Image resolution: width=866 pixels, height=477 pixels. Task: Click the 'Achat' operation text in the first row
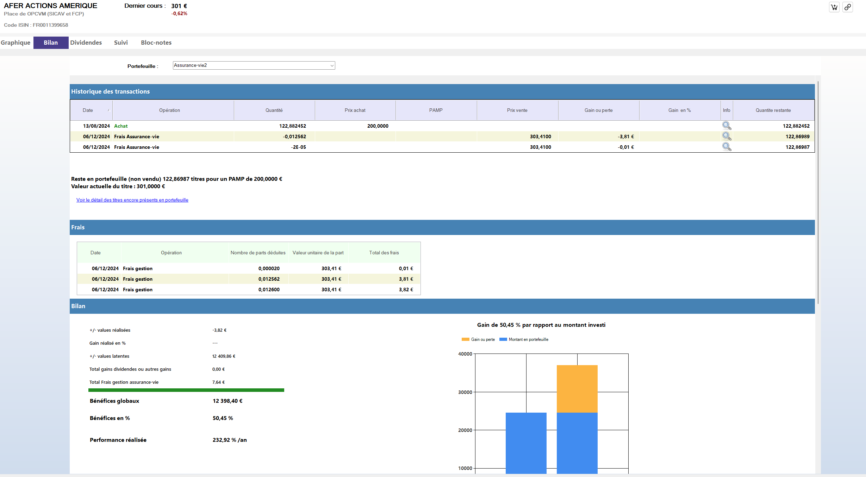click(121, 126)
